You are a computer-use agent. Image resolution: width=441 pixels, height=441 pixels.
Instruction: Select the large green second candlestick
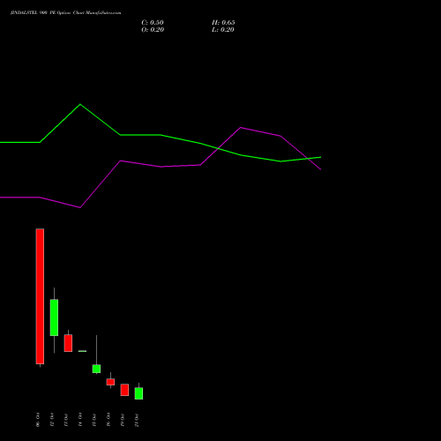[54, 318]
